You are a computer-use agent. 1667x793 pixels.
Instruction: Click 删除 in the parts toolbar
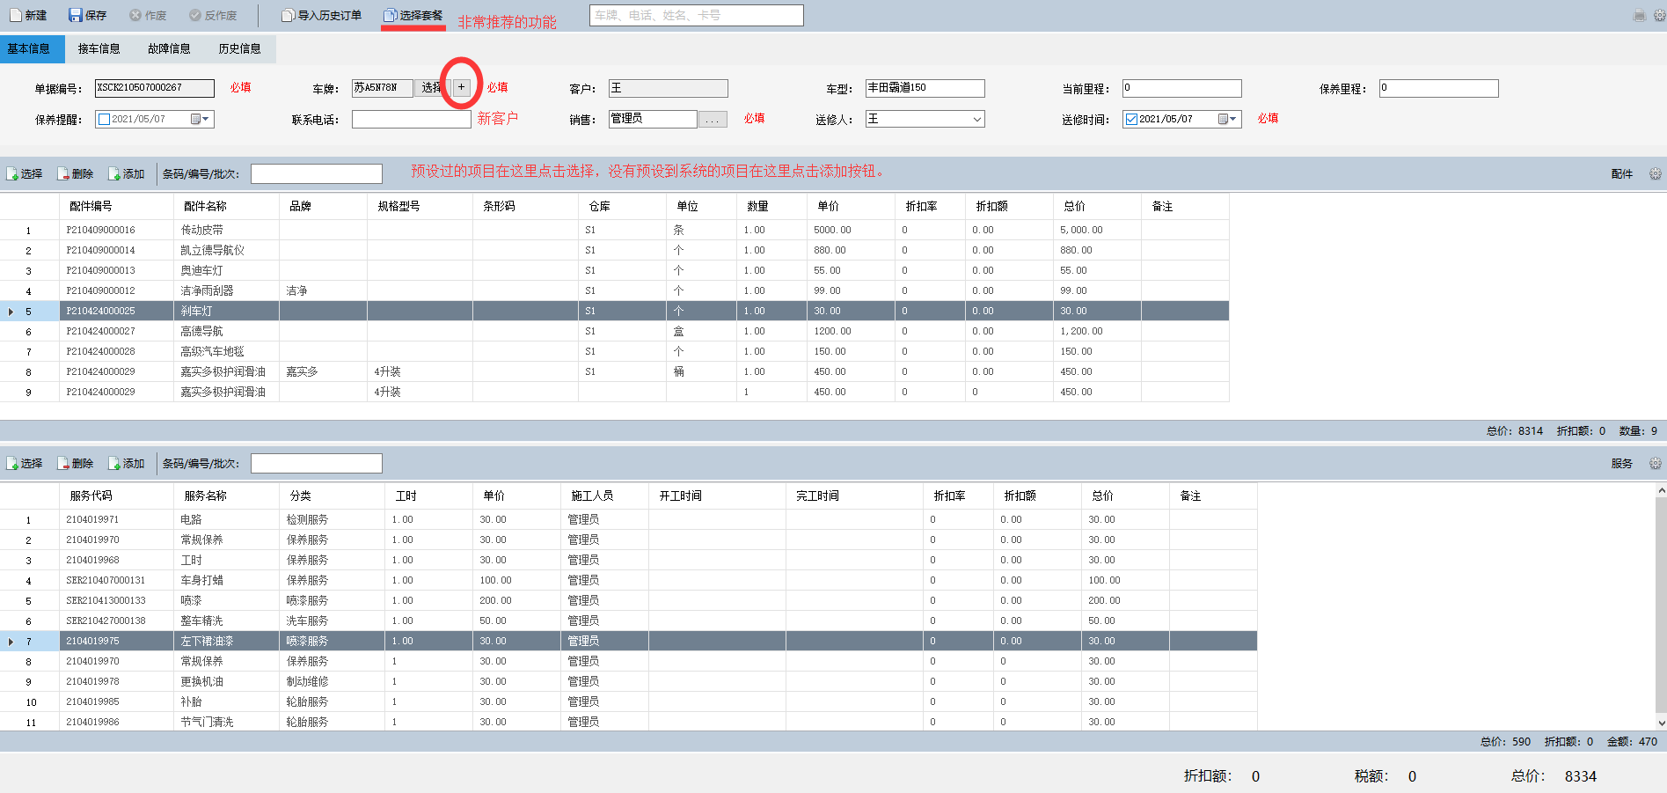[76, 173]
